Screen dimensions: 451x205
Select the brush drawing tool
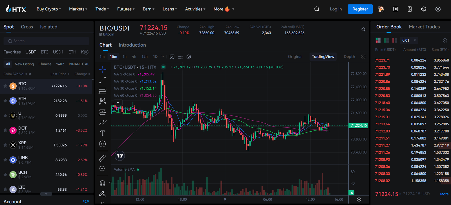click(x=103, y=123)
